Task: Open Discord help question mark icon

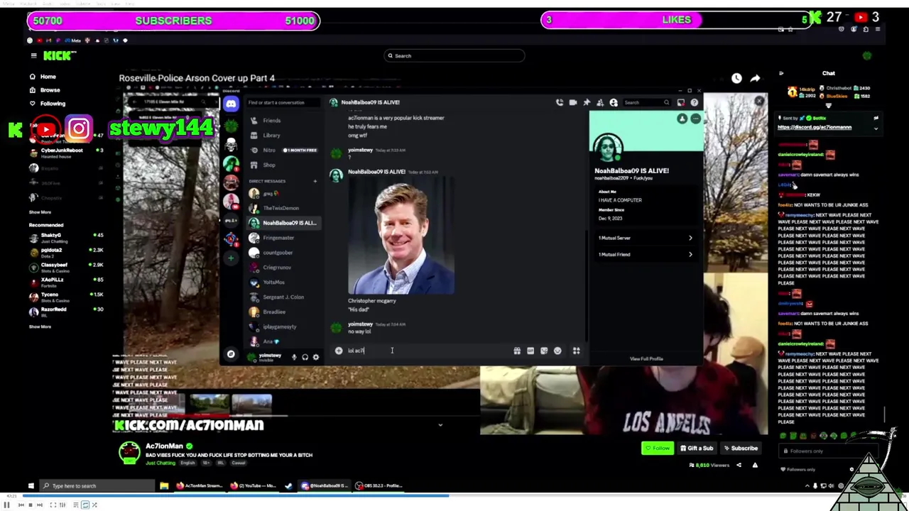Action: click(695, 102)
